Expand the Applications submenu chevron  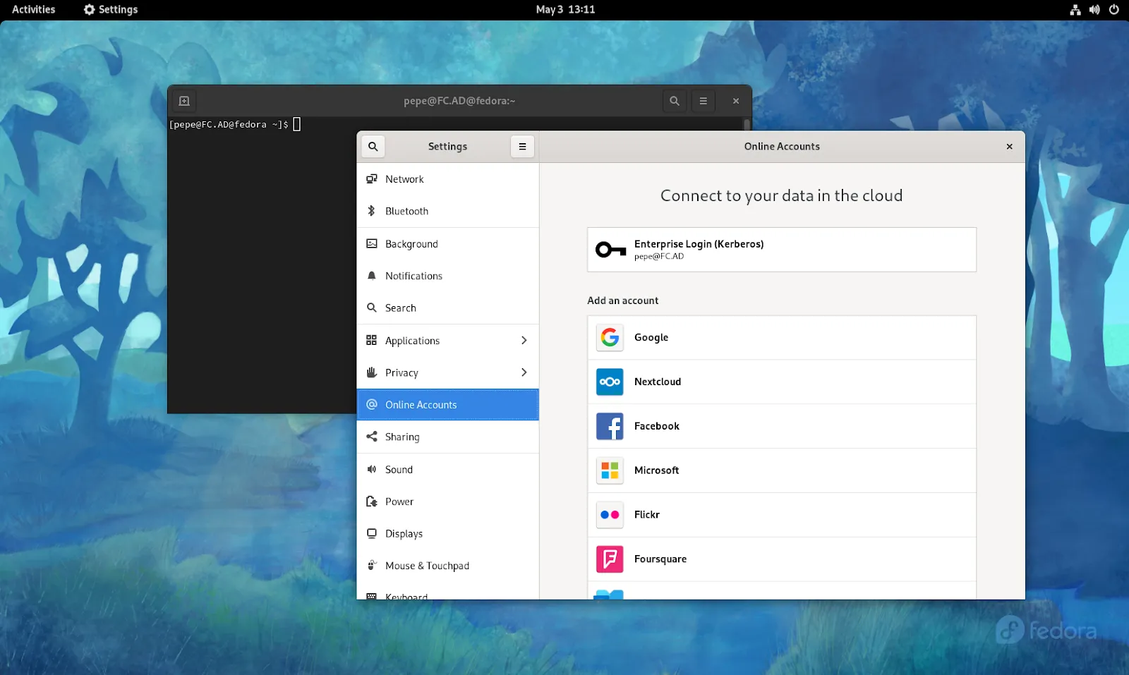[x=524, y=341]
